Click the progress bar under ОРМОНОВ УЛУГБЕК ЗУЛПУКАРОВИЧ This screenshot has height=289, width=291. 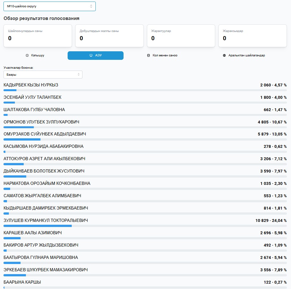click(x=145, y=127)
